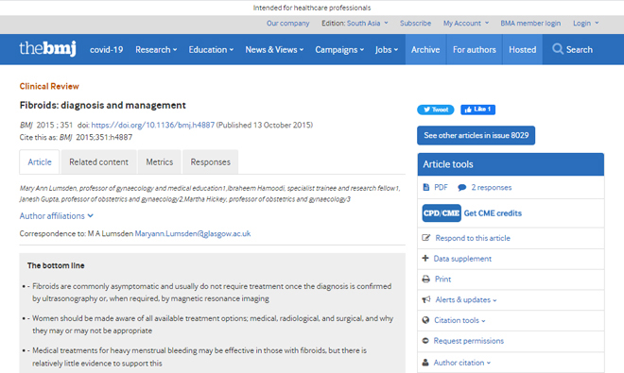Go to covid-19 section

coord(106,50)
